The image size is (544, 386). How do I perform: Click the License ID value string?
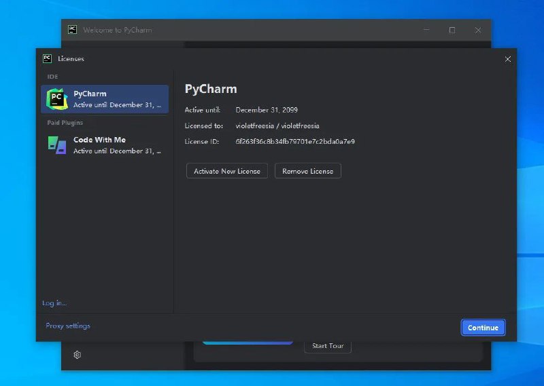coord(294,142)
